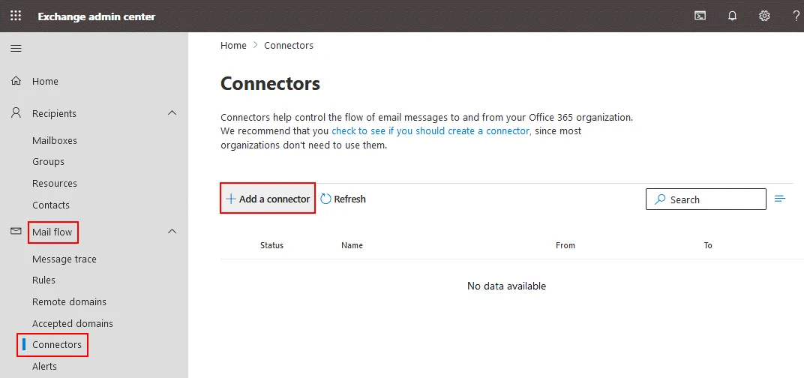Image resolution: width=804 pixels, height=378 pixels.
Task: Go to Message trace page
Action: pos(64,259)
